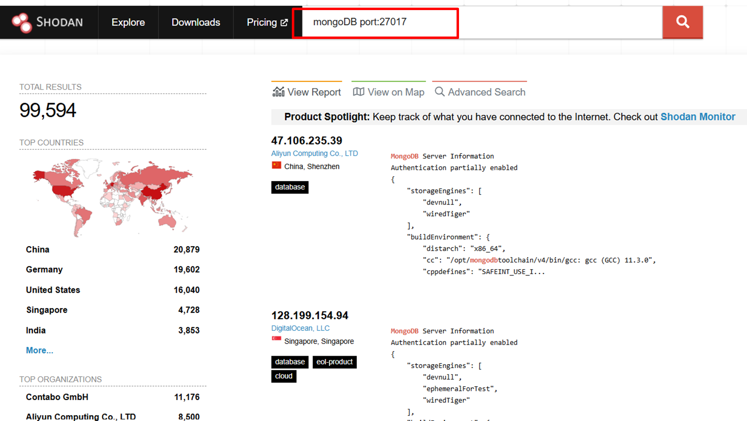Viewport: 747px width, 421px height.
Task: Select Aliyun Computing Co., LTD in Top Organizations
Action: (81, 416)
